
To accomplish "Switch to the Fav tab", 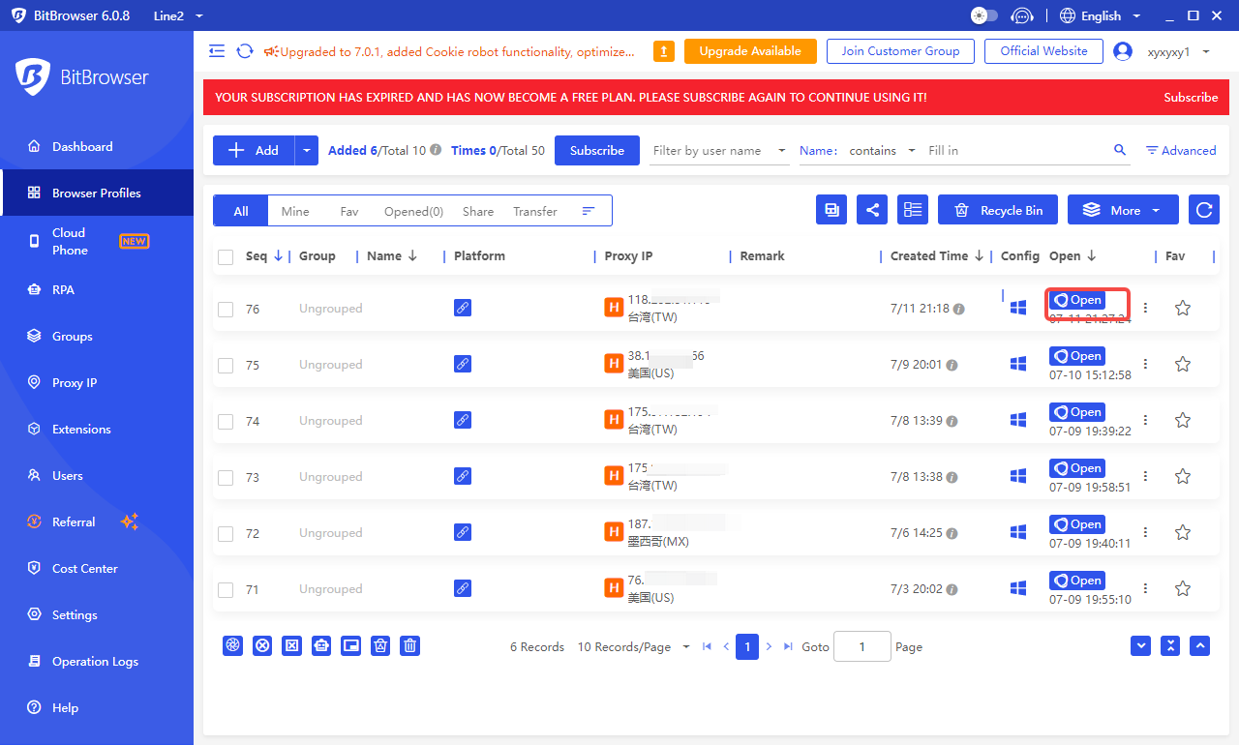I will tap(349, 211).
